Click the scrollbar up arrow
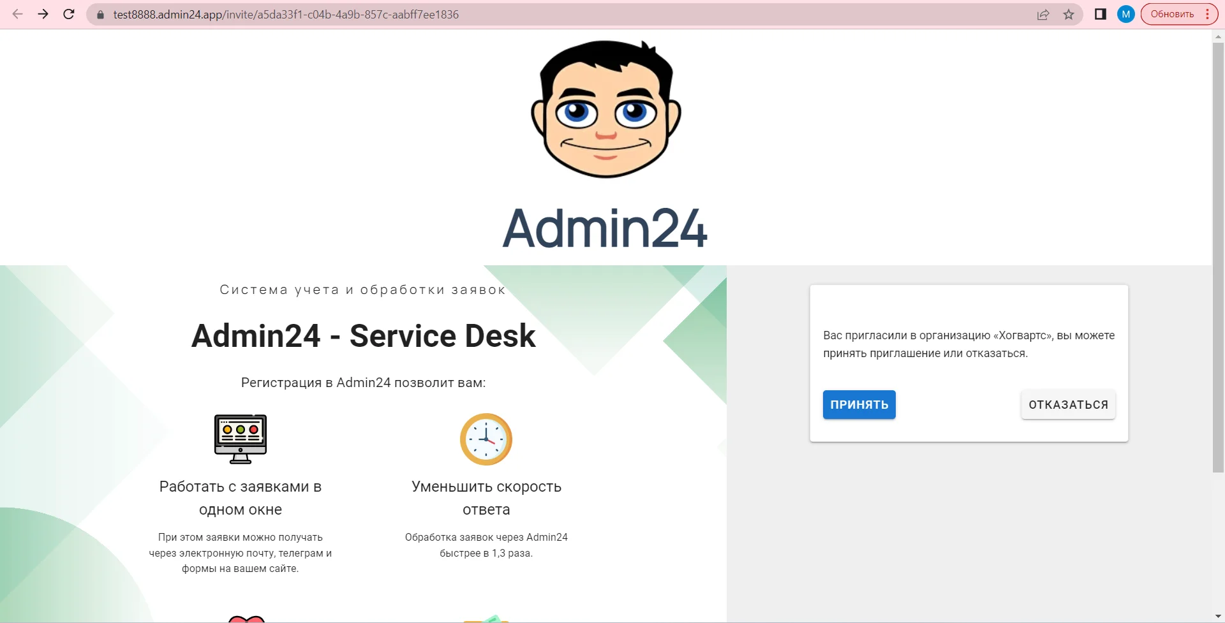The width and height of the screenshot is (1225, 623). (1218, 36)
